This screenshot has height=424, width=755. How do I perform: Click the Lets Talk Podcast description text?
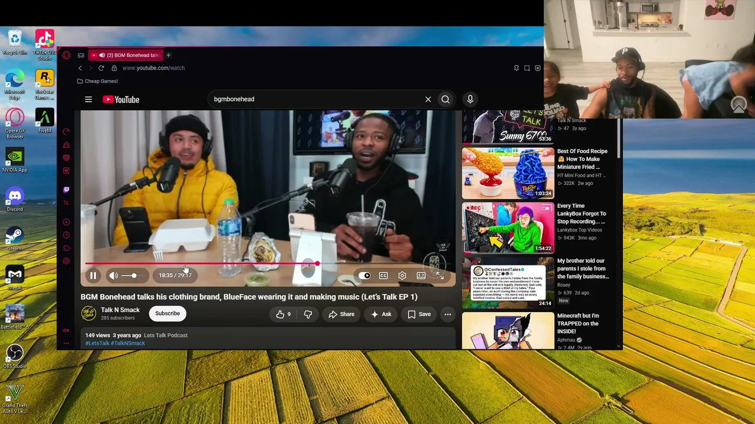[x=166, y=336]
